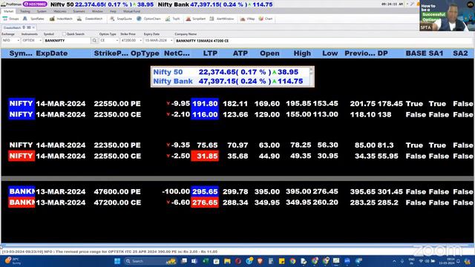Click the Windows Start button
This screenshot has width=475, height=267.
[117, 261]
